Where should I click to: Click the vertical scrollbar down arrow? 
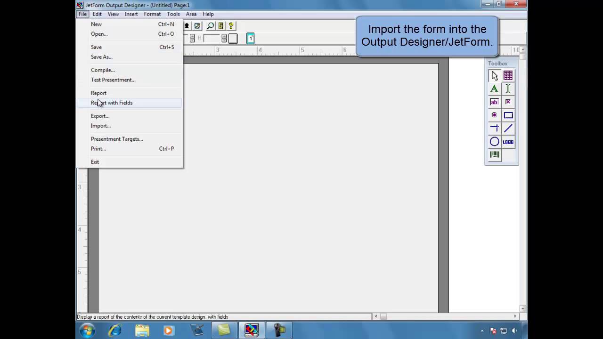click(523, 309)
